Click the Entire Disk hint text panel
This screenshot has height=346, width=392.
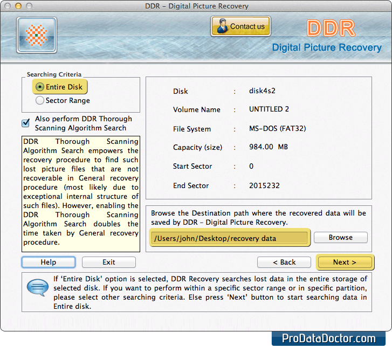(197, 292)
